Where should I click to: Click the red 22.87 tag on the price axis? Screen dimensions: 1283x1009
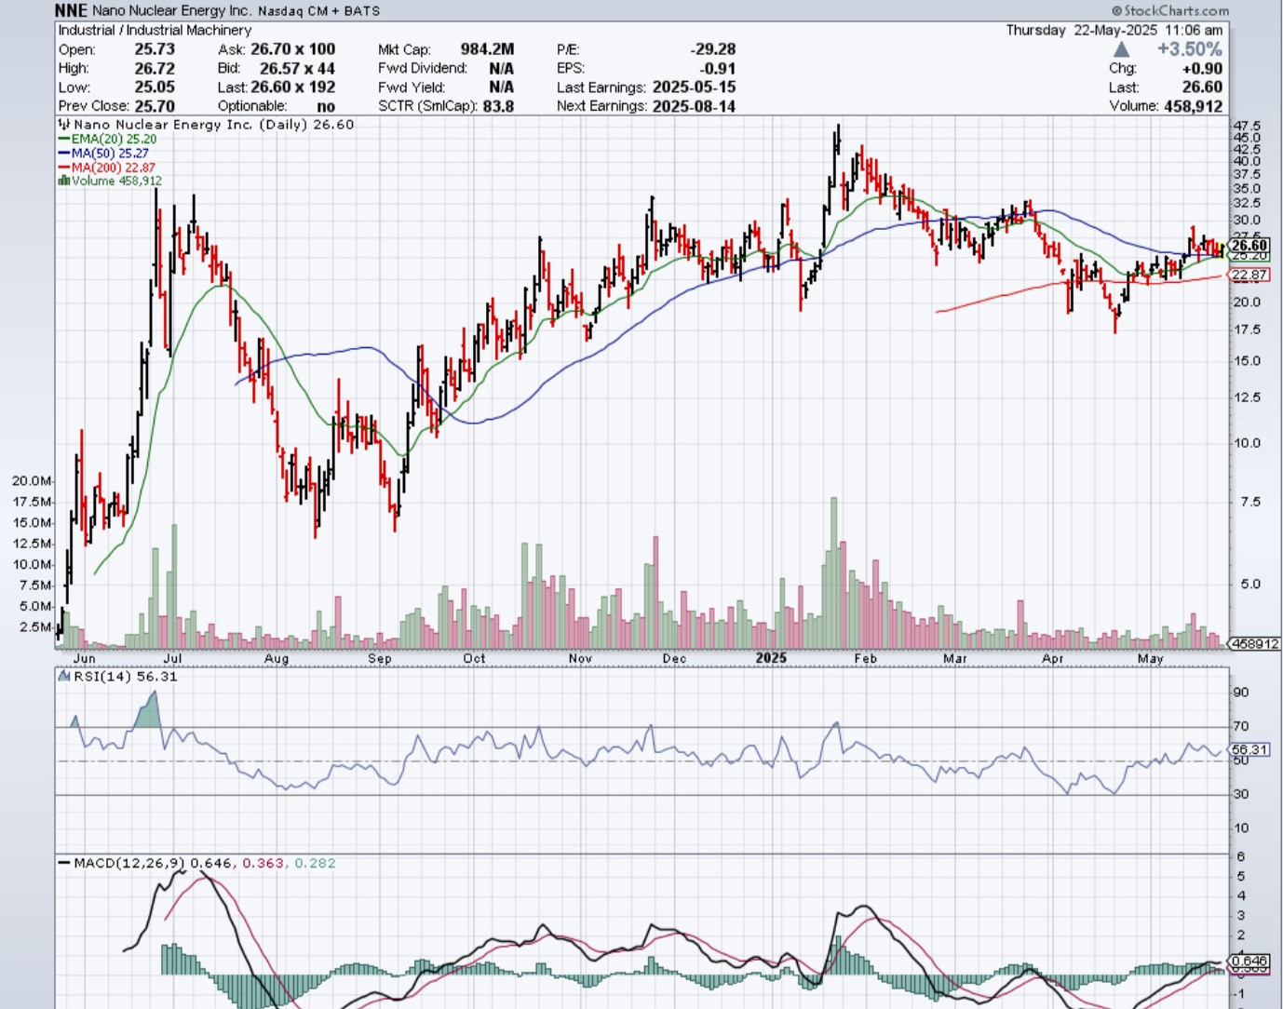click(1249, 275)
